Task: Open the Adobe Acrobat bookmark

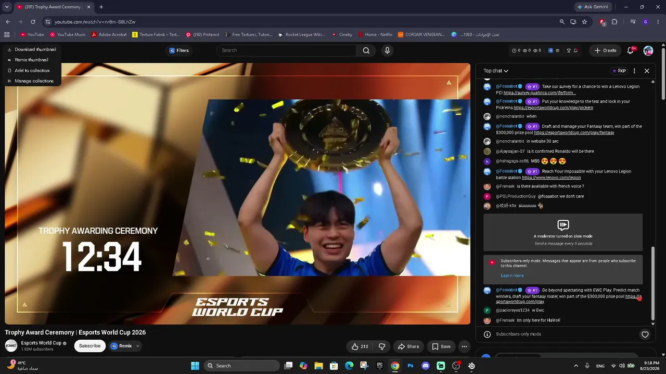Action: pos(109,35)
